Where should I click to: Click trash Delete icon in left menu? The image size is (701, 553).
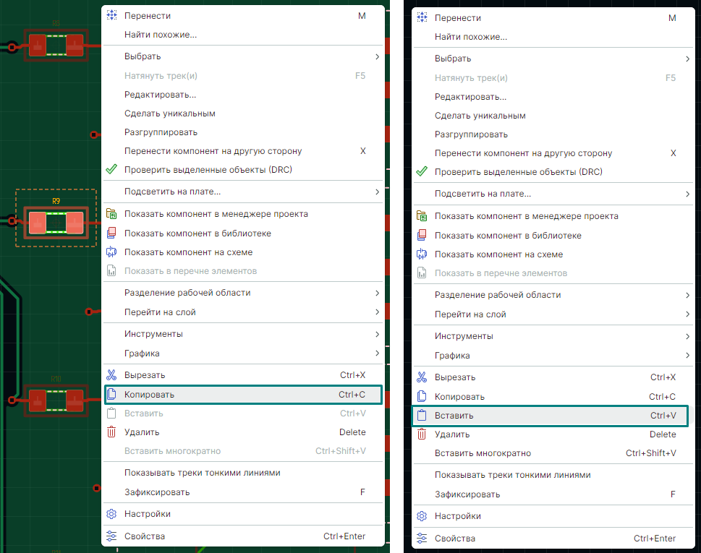111,432
